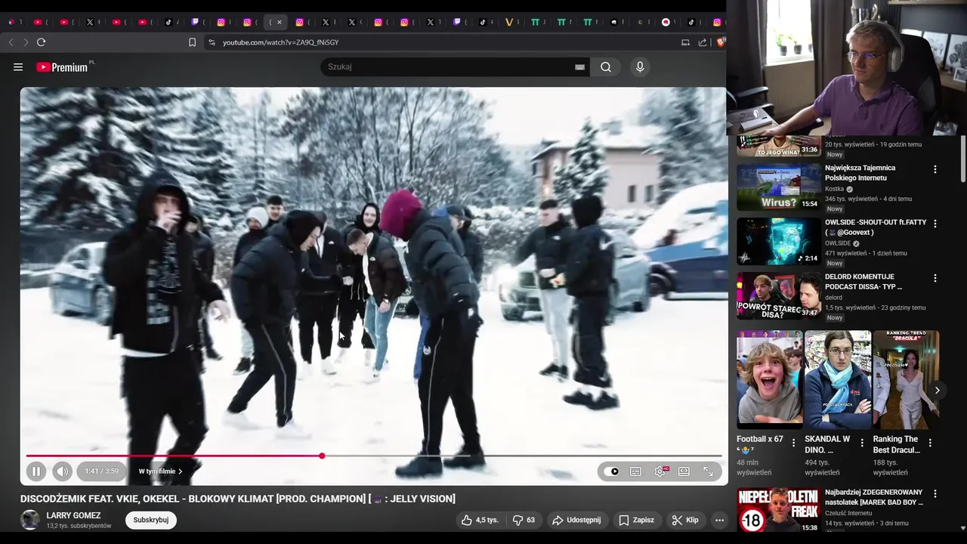Open Kostka channel name

834,189
